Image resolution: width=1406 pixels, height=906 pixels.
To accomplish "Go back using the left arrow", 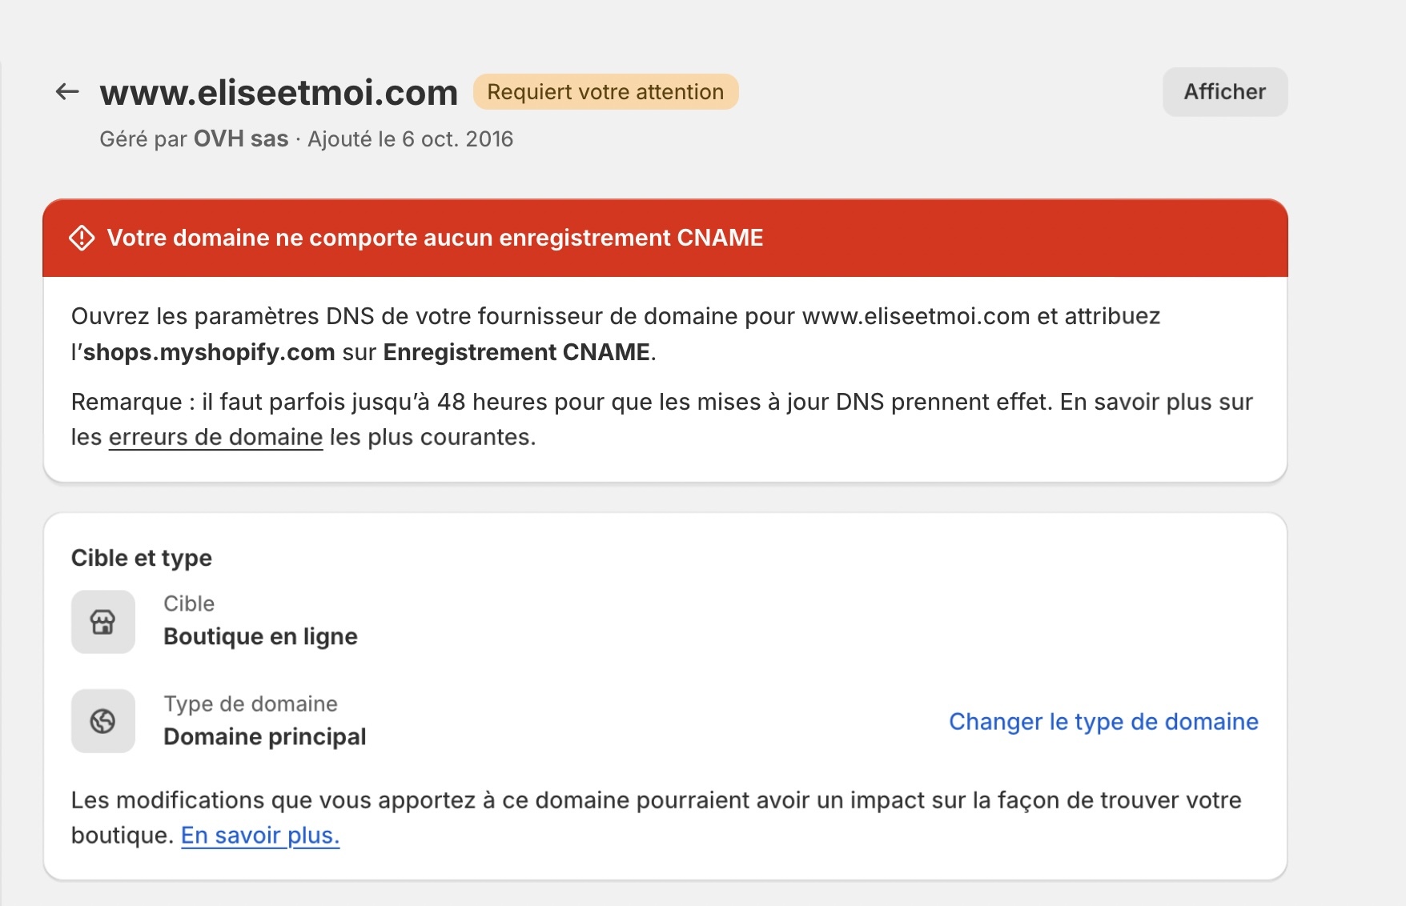I will (x=67, y=92).
